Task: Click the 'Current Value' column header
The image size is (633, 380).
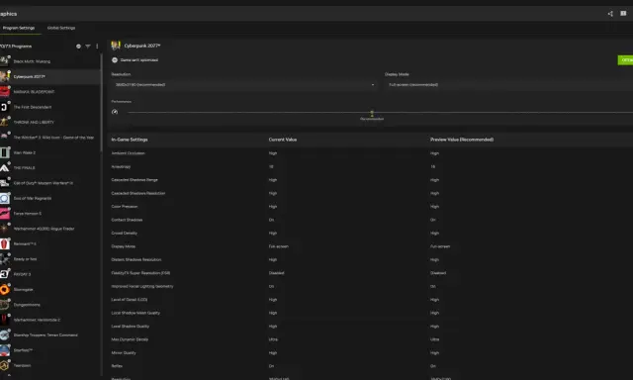Action: pyautogui.click(x=283, y=140)
